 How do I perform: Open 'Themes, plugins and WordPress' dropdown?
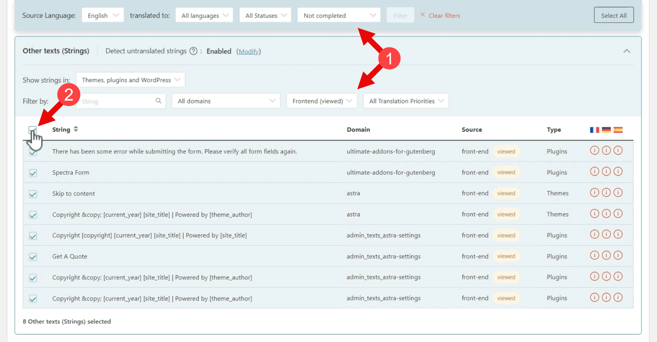point(131,80)
